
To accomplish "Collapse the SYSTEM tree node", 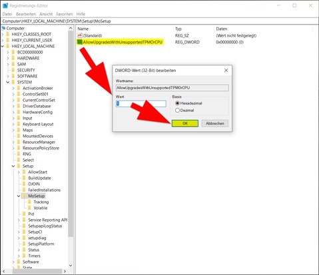I will point(8,82).
